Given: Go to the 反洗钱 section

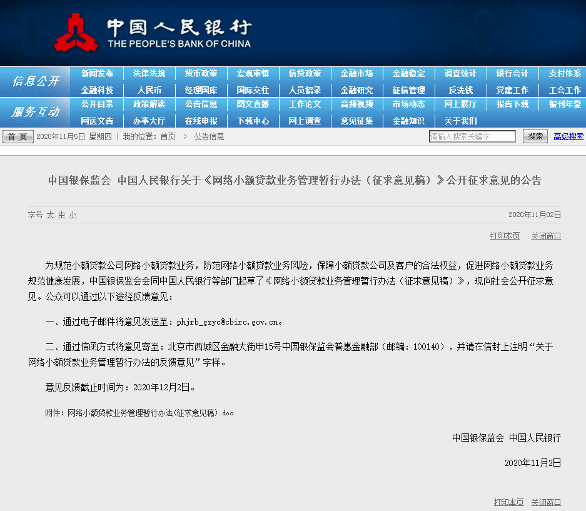Looking at the screenshot, I should (x=461, y=90).
